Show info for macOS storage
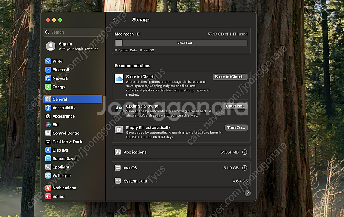The height and width of the screenshot is (217, 344). 244,168
